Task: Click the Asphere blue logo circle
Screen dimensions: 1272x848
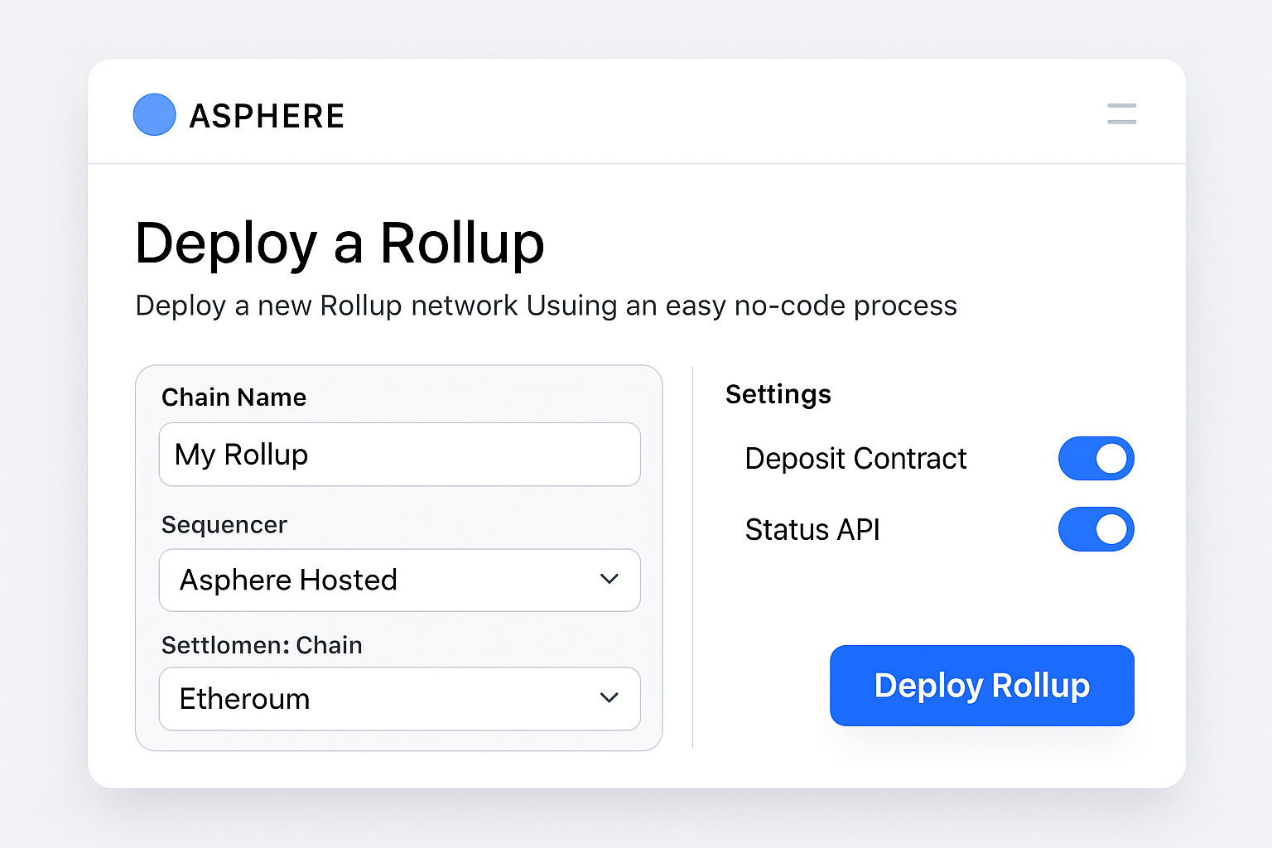Action: (x=154, y=114)
